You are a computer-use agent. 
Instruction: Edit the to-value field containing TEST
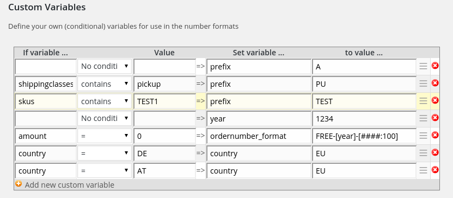(364, 101)
